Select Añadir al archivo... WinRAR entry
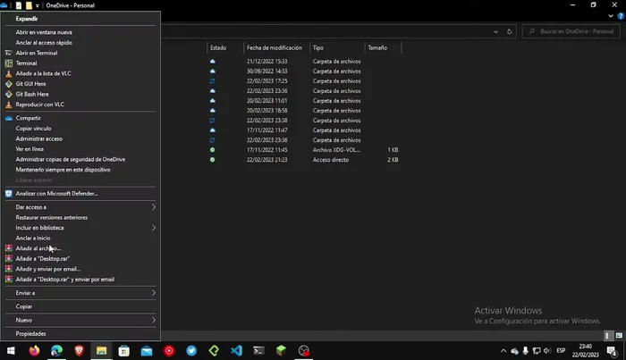 pos(80,248)
